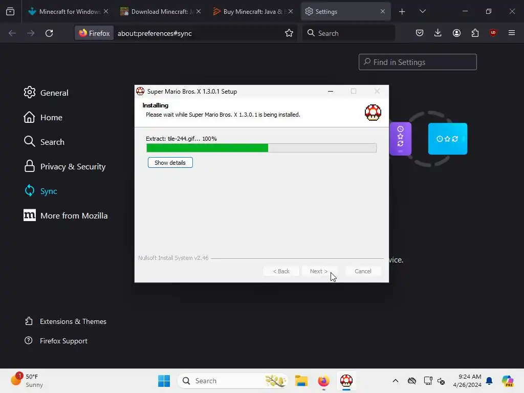Screen dimensions: 524x393
Task: Click the mushroom icon in installer title bar
Action: tap(140, 91)
